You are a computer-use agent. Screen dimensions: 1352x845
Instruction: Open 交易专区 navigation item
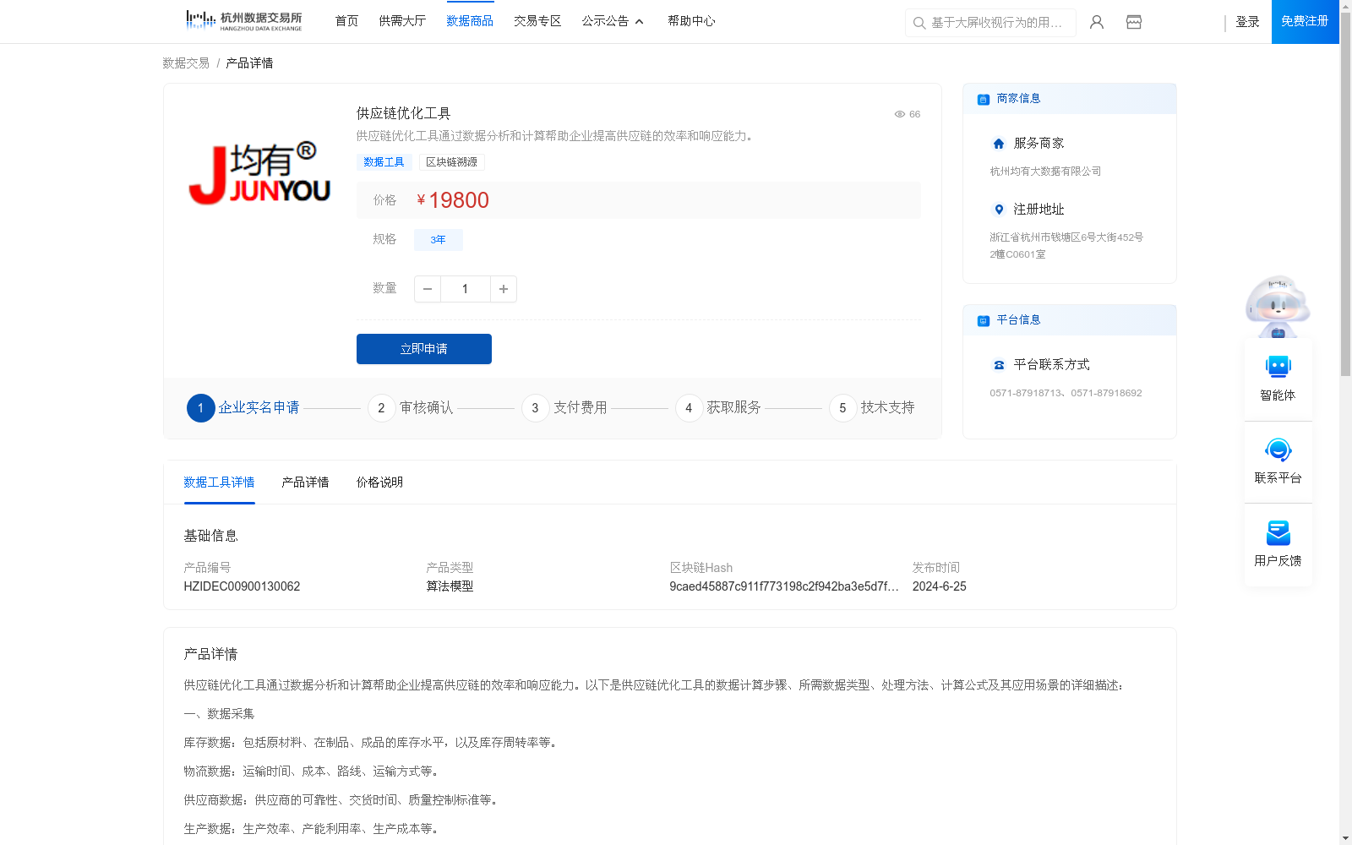(x=537, y=21)
